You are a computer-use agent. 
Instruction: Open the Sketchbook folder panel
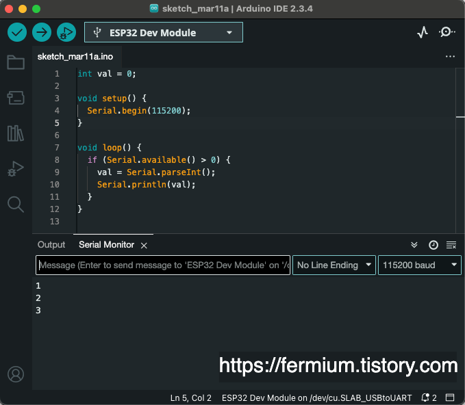coord(16,62)
